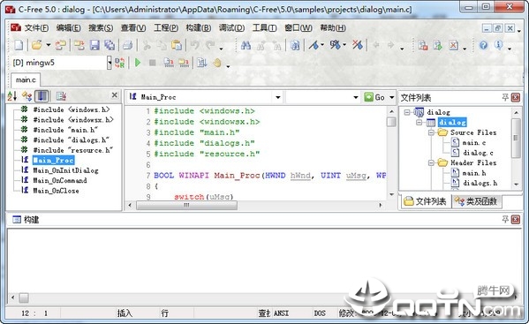Click the blue info icon in the toolbar
The width and height of the screenshot is (529, 324).
[x=498, y=45]
